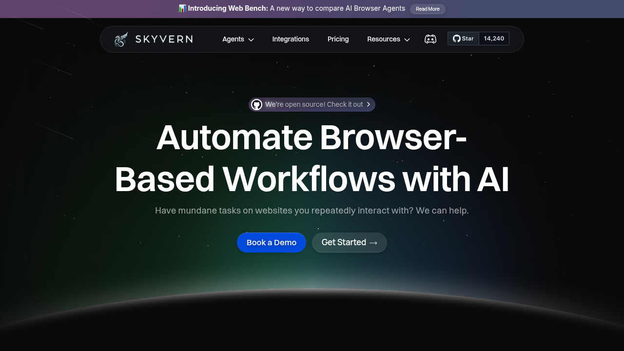The width and height of the screenshot is (624, 351).
Task: Expand the Agents dropdown chevron
Action: click(x=251, y=39)
